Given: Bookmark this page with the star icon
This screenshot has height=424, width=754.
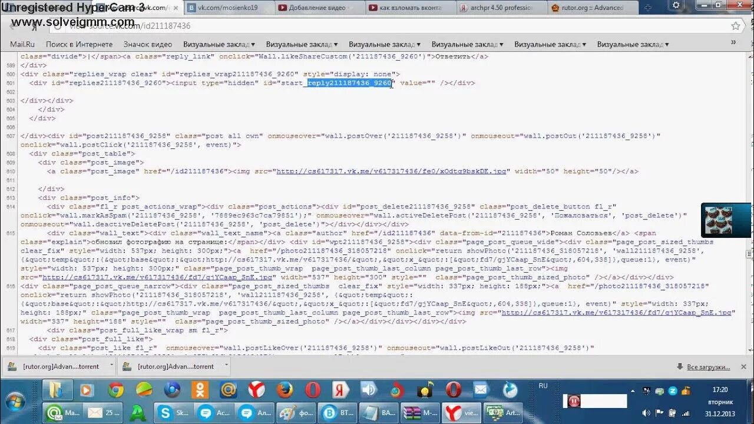Looking at the screenshot, I should click(736, 26).
